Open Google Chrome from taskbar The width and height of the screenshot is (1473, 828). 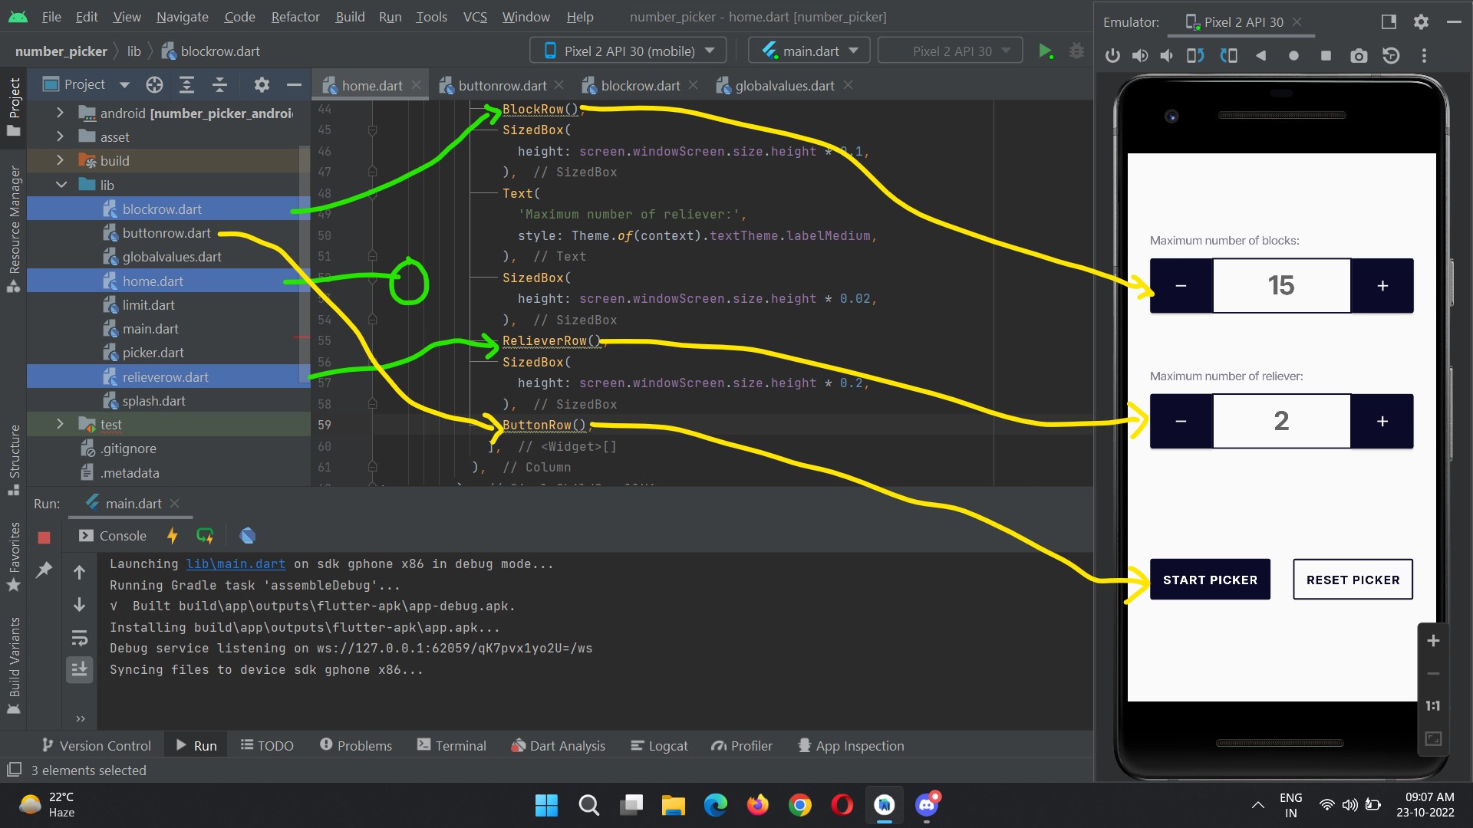click(x=799, y=805)
